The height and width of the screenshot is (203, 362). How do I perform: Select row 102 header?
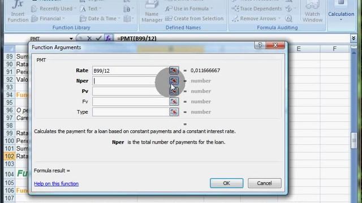click(10, 156)
